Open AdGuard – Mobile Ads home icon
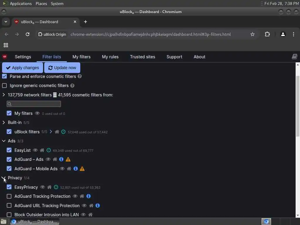300x225 pixels. tap(69, 168)
